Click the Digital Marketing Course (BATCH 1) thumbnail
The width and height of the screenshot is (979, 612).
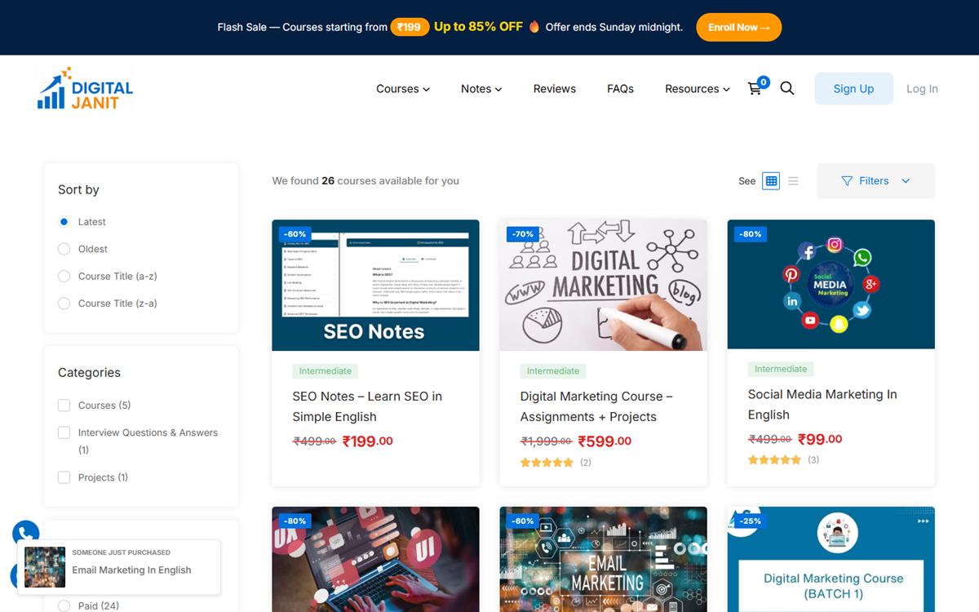pyautogui.click(x=831, y=559)
